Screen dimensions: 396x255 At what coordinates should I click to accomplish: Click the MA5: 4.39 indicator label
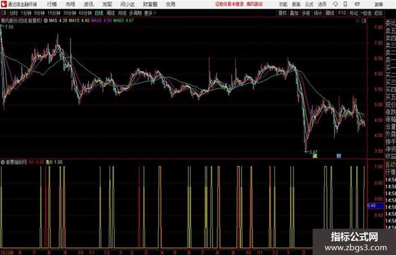point(58,21)
